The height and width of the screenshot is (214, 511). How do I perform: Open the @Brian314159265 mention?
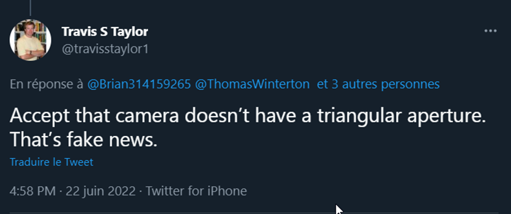[x=139, y=84]
